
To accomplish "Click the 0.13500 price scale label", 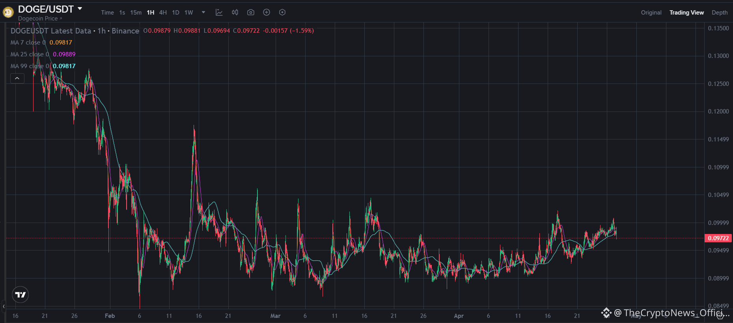I will (x=718, y=28).
